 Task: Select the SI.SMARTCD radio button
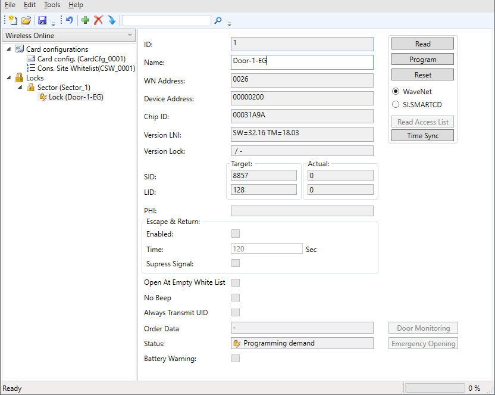(396, 105)
